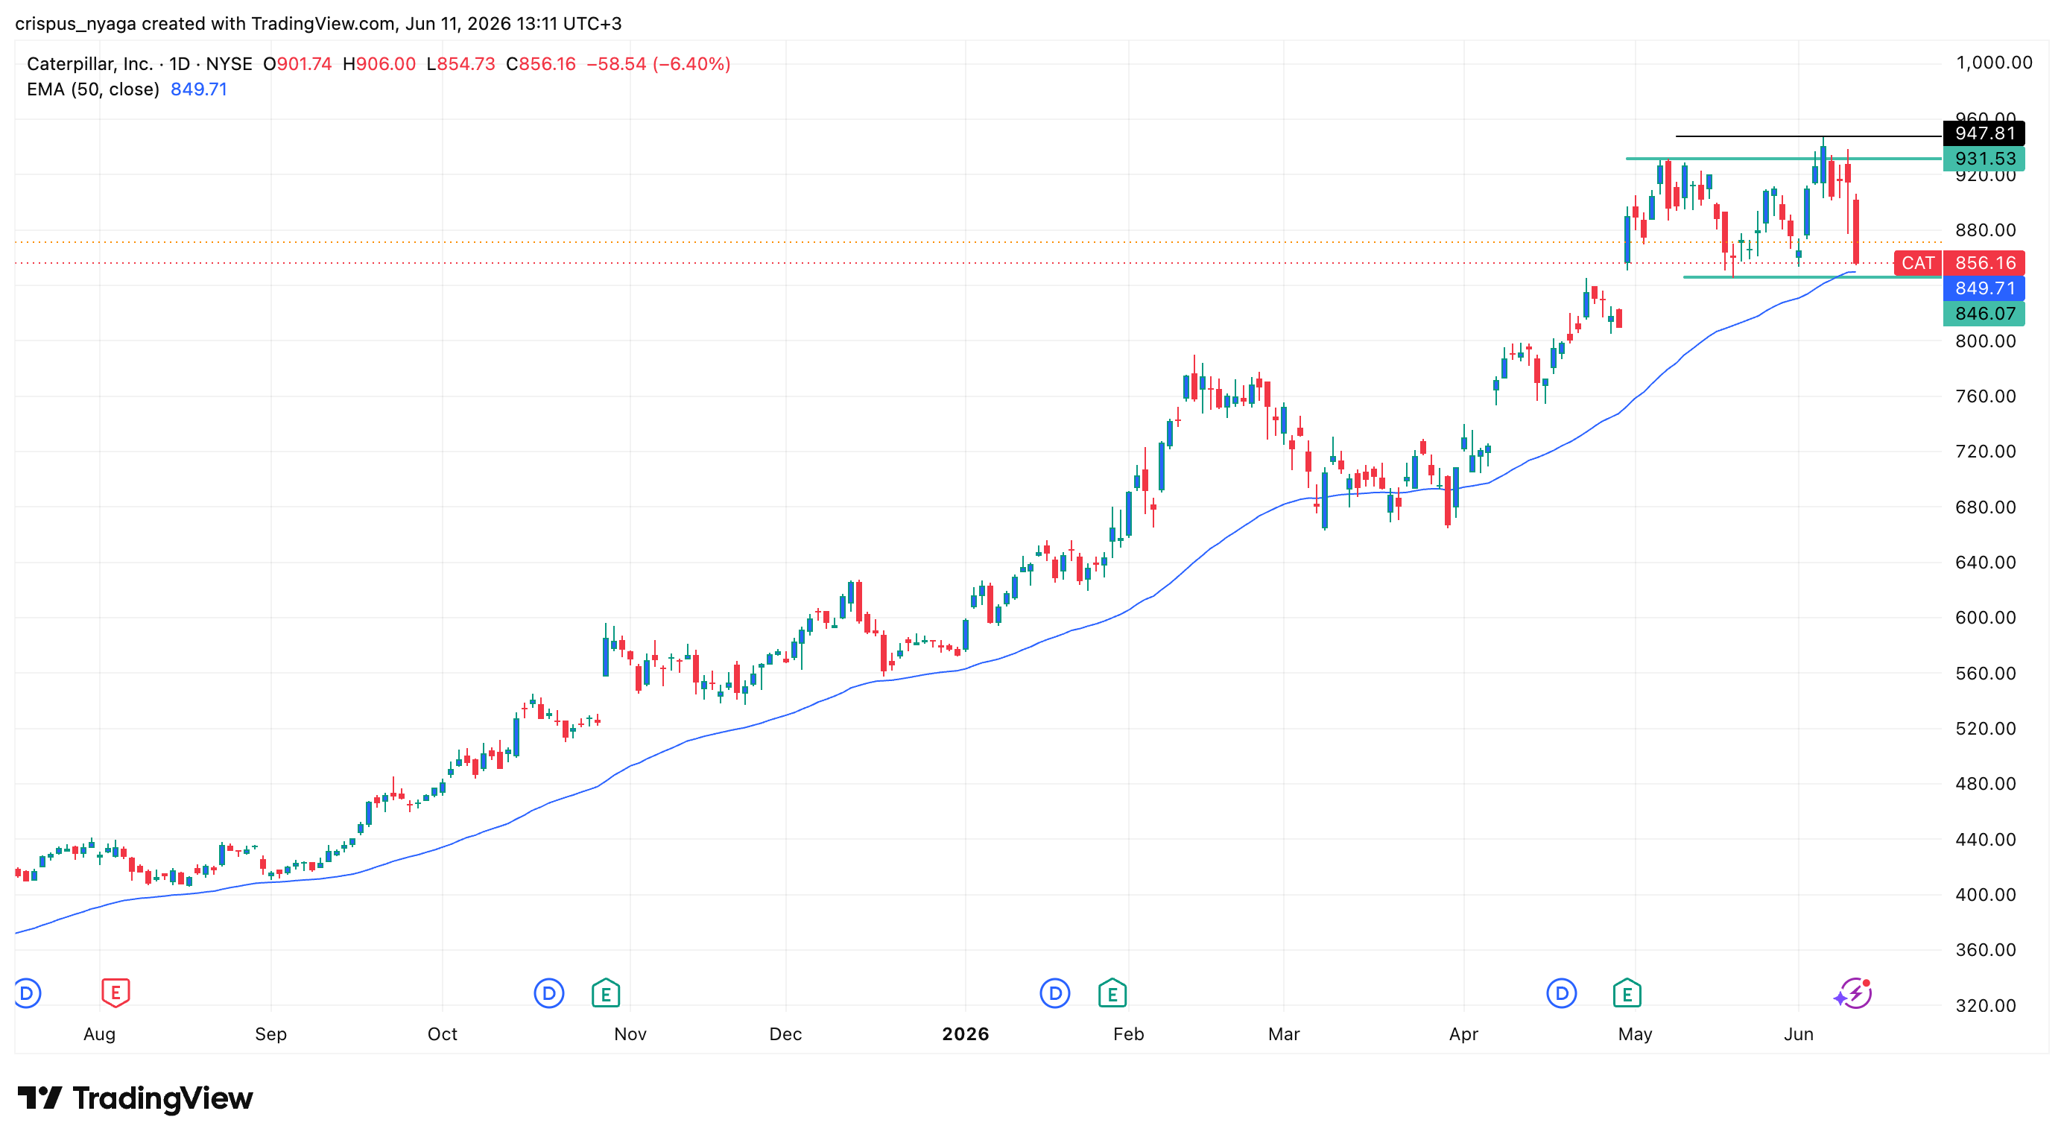
Task: Click the Apr label on time axis
Action: pos(1463,1034)
